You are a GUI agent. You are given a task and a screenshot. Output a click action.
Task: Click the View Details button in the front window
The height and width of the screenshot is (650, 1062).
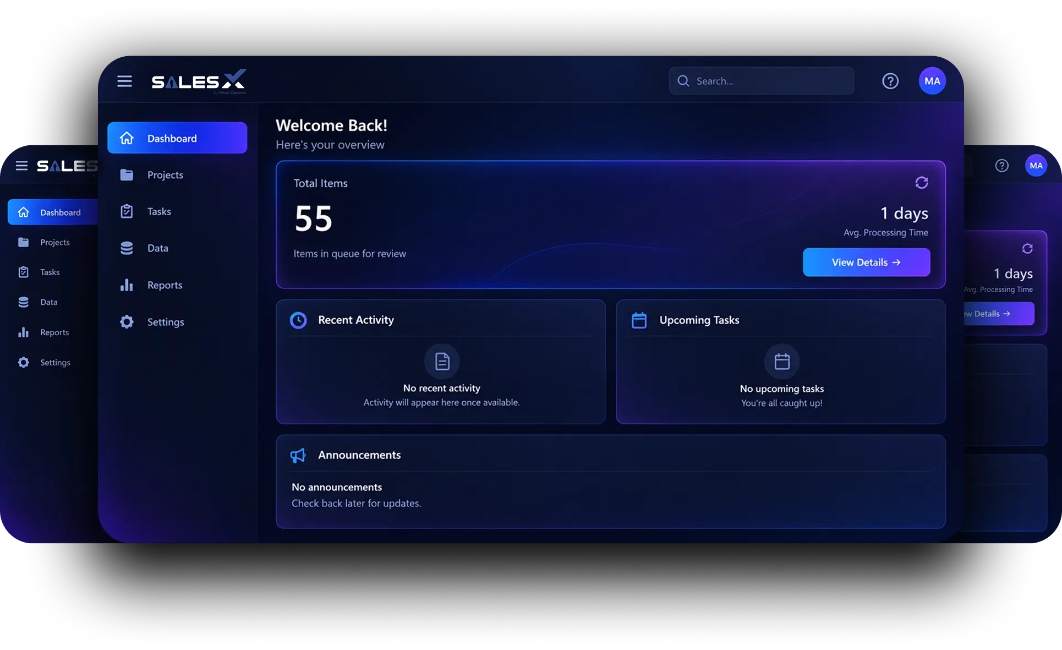pos(866,262)
